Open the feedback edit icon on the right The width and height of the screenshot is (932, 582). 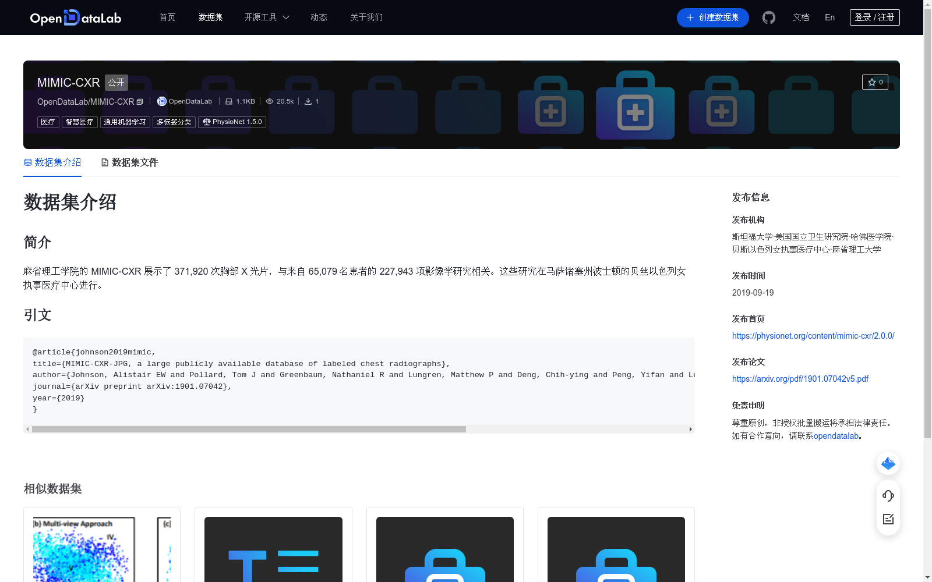[888, 520]
